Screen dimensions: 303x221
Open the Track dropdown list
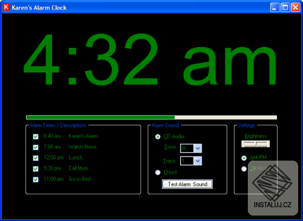(x=198, y=161)
